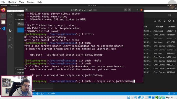Switch to Visual Studio Code in dock
The width and height of the screenshot is (177, 99).
click(x=3, y=29)
